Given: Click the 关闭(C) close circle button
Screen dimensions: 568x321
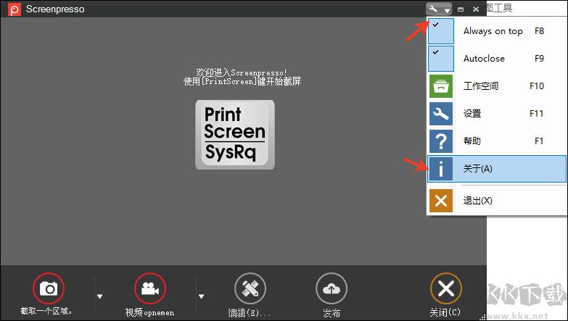Looking at the screenshot, I should tap(445, 288).
